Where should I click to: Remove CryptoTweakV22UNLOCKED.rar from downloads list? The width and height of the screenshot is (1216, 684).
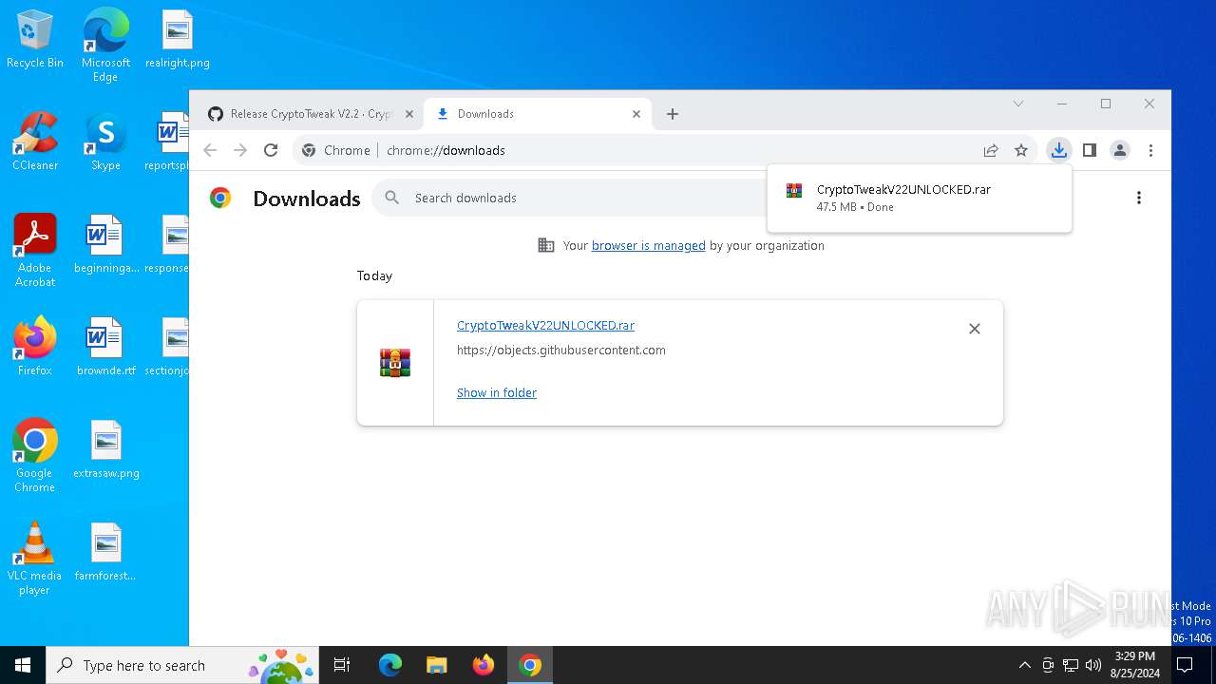click(974, 329)
